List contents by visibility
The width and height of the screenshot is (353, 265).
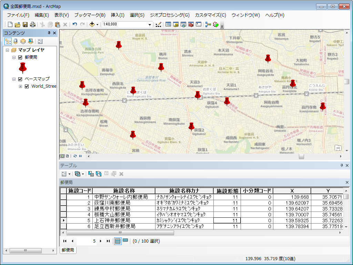point(23,41)
